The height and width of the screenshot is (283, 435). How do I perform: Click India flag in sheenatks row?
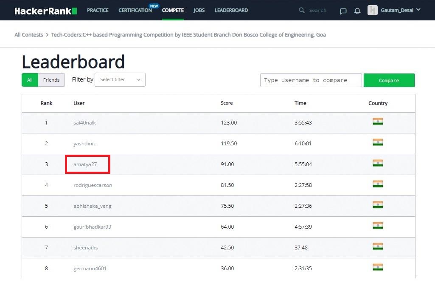coord(378,246)
